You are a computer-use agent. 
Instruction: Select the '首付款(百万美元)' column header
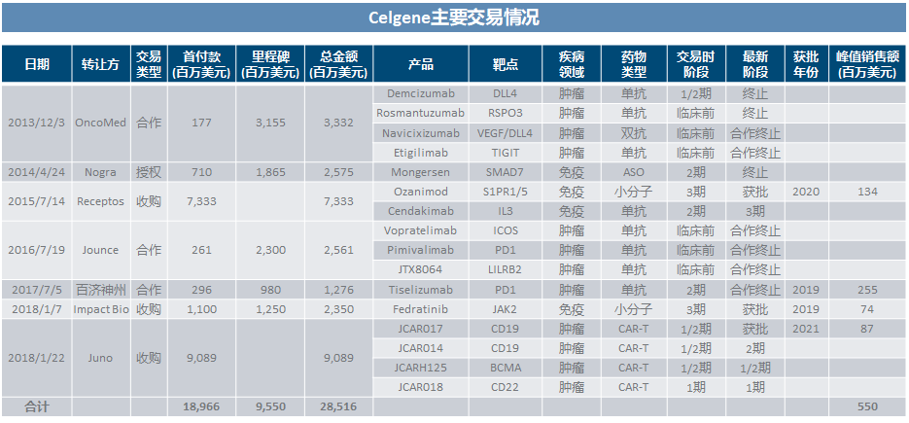point(201,64)
